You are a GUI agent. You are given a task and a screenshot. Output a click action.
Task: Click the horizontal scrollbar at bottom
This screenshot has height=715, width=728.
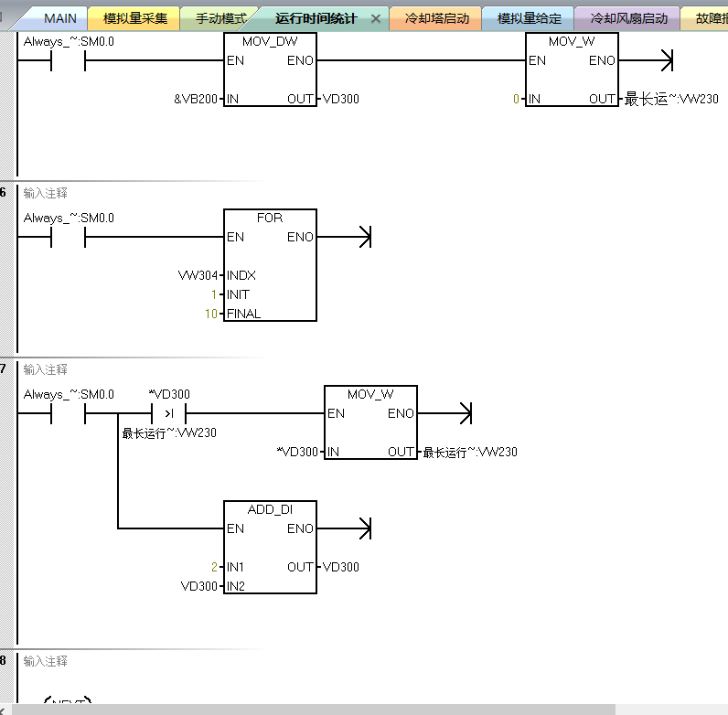tap(314, 710)
